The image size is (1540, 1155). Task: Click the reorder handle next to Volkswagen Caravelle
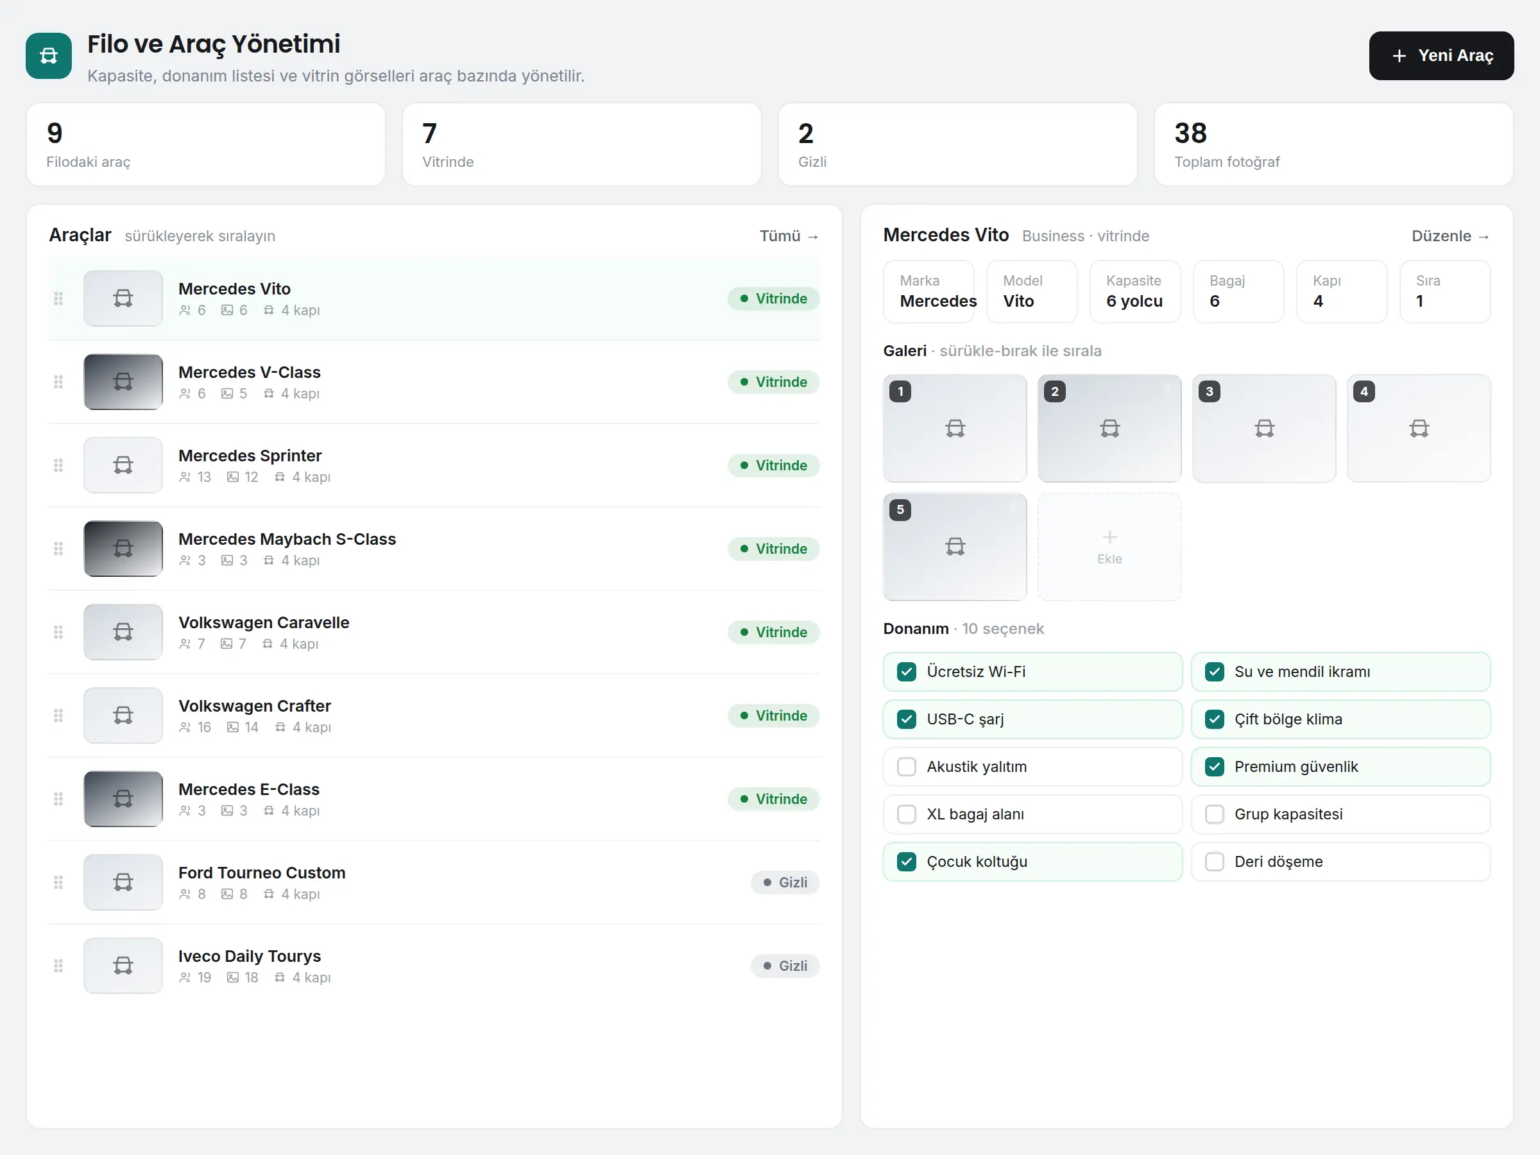58,632
